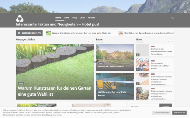
Task: Click the Blitzgeschichte label
Action: (29, 33)
